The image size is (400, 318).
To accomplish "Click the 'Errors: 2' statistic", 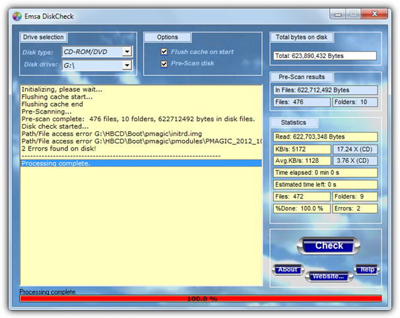I will tap(355, 208).
